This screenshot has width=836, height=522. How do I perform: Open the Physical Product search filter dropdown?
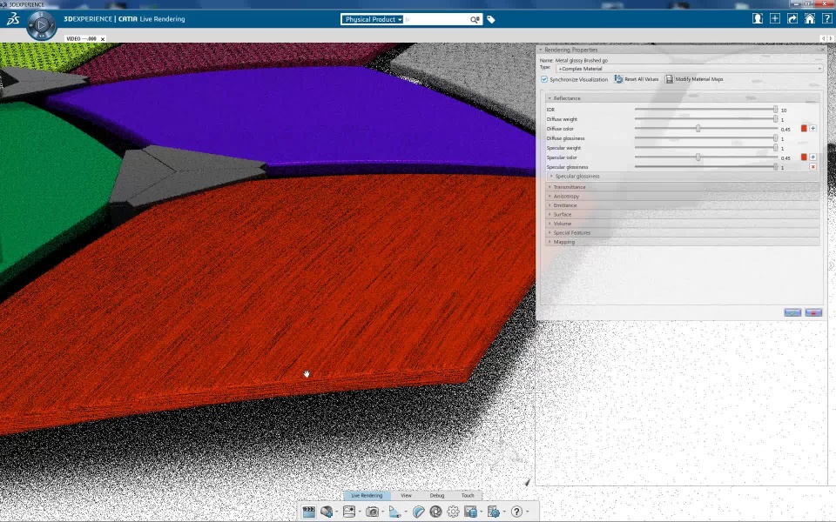pos(373,19)
